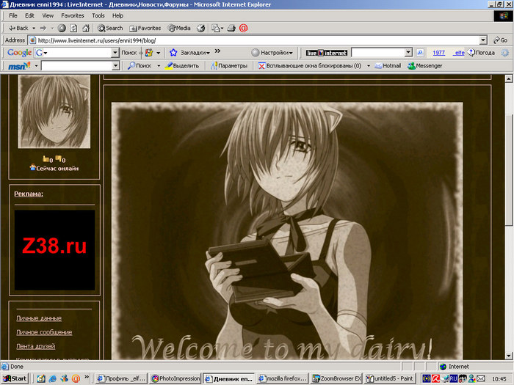
Task: Click the red @ toolbar icon
Action: point(243,28)
